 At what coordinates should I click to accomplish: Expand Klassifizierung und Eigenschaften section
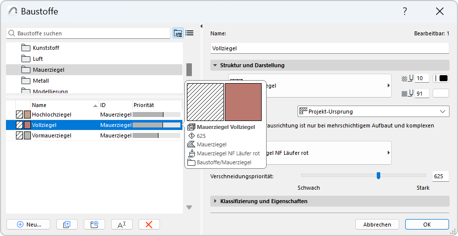(215, 201)
